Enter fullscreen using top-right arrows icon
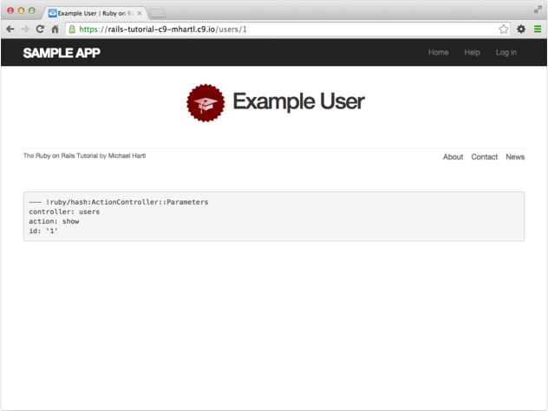This screenshot has width=548, height=411. (538, 8)
